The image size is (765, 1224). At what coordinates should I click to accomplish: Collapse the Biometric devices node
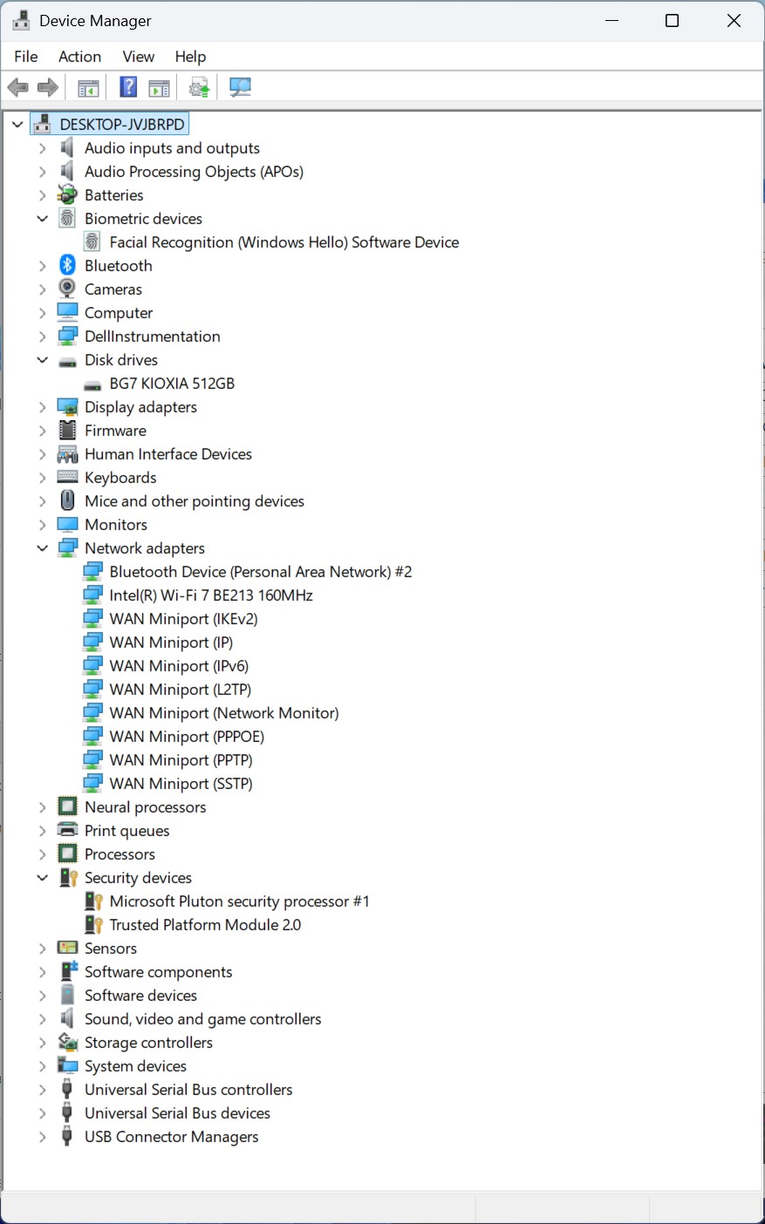click(42, 219)
